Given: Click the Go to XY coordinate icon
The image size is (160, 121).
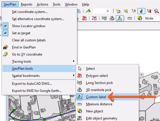Looking at the screenshot, I should coord(5,54).
